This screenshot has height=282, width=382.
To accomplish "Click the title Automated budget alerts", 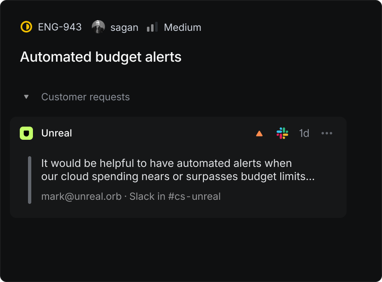I will [x=101, y=57].
